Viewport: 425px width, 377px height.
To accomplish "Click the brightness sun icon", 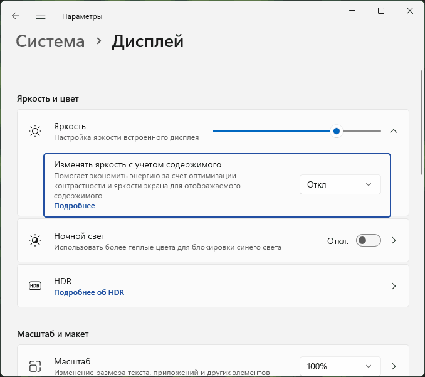I will [35, 131].
